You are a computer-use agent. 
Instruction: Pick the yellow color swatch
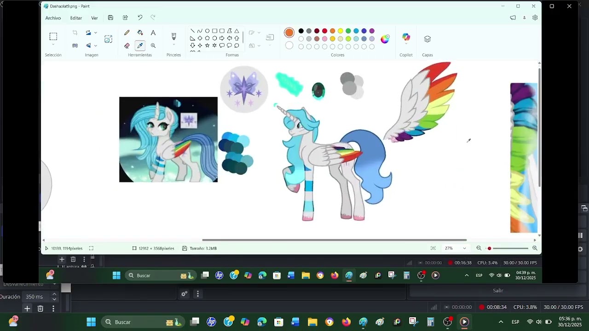pyautogui.click(x=341, y=31)
